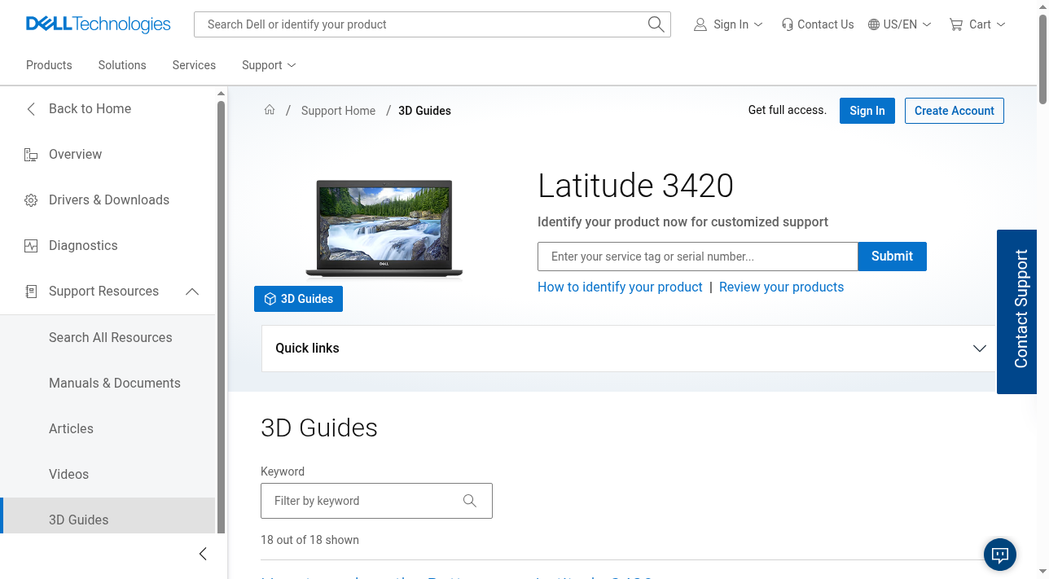Focus the Filter by keyword field
This screenshot has height=579, width=1049.
coord(376,501)
